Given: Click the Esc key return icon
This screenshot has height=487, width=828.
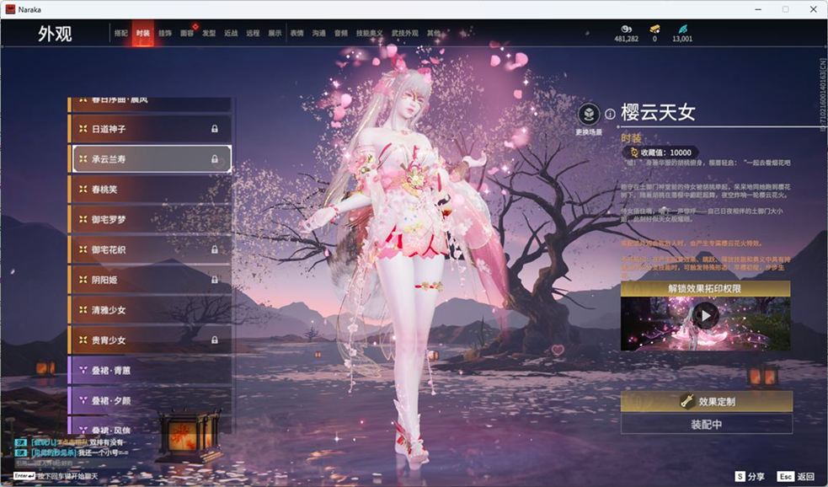Looking at the screenshot, I should 785,476.
